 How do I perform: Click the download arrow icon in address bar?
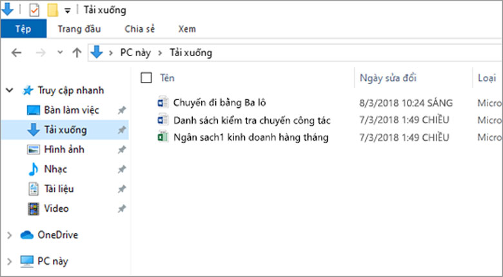(x=97, y=52)
